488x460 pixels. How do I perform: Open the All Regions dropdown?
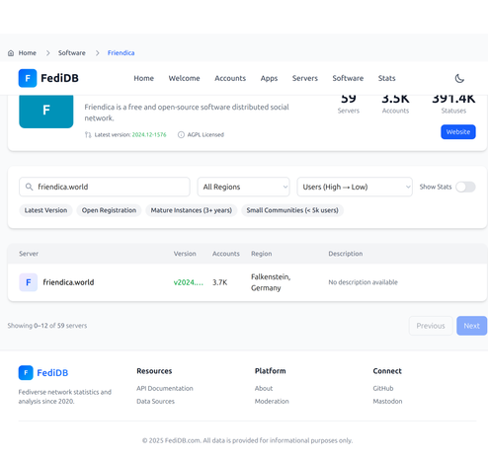244,187
